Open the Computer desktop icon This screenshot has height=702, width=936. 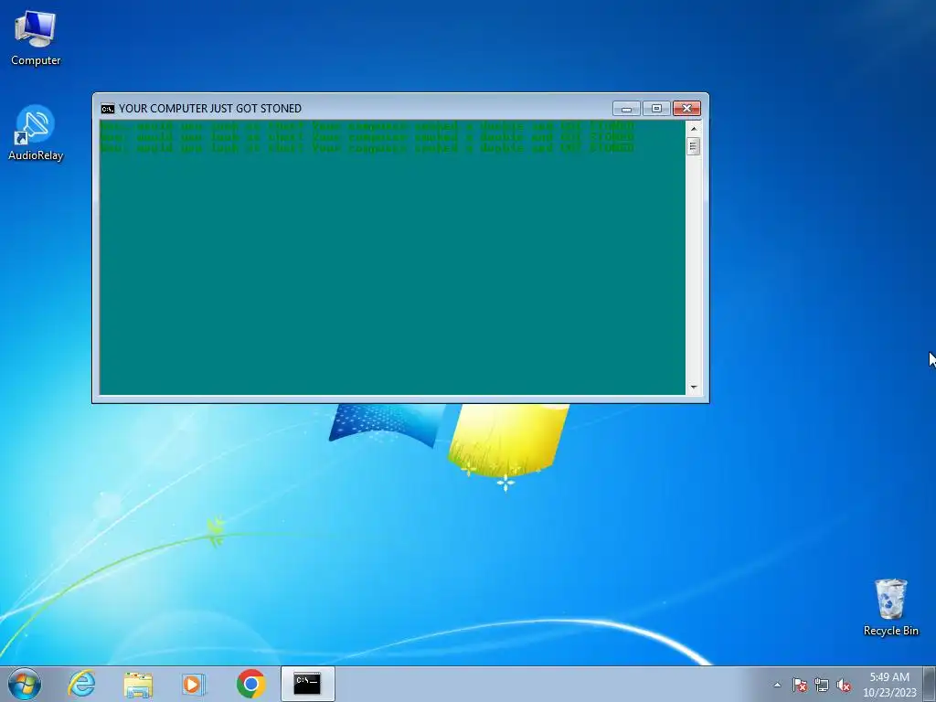point(36,37)
